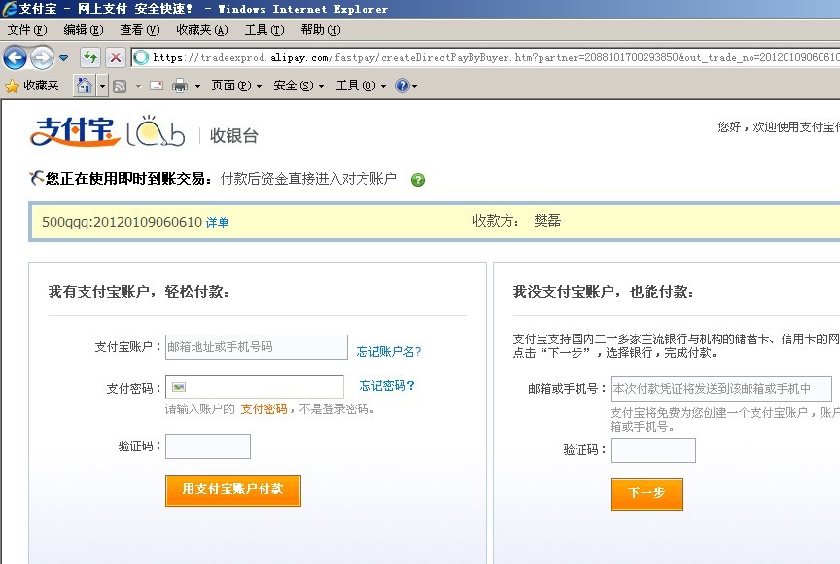Viewport: 840px width, 564px height.
Task: Open the 文件(F) menu
Action: [26, 30]
